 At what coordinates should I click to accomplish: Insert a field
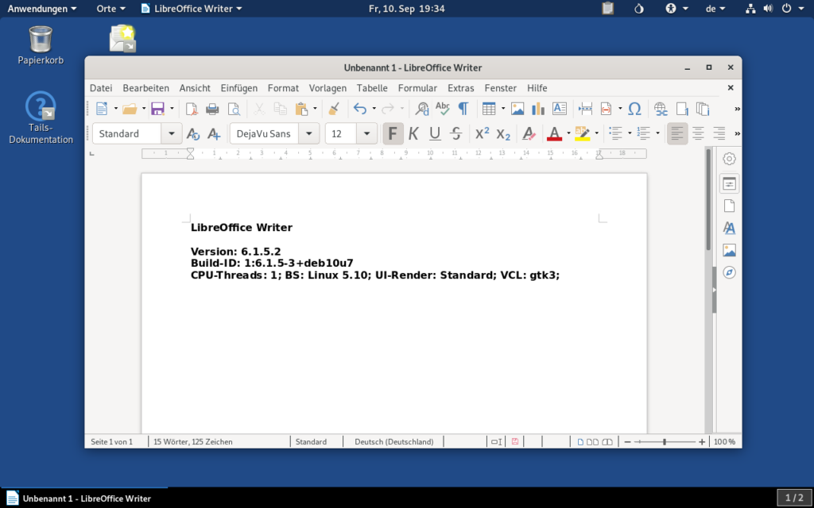pyautogui.click(x=606, y=108)
